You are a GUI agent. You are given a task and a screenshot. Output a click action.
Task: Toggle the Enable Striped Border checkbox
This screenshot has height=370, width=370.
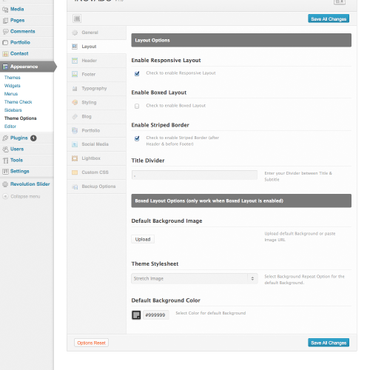(x=137, y=138)
